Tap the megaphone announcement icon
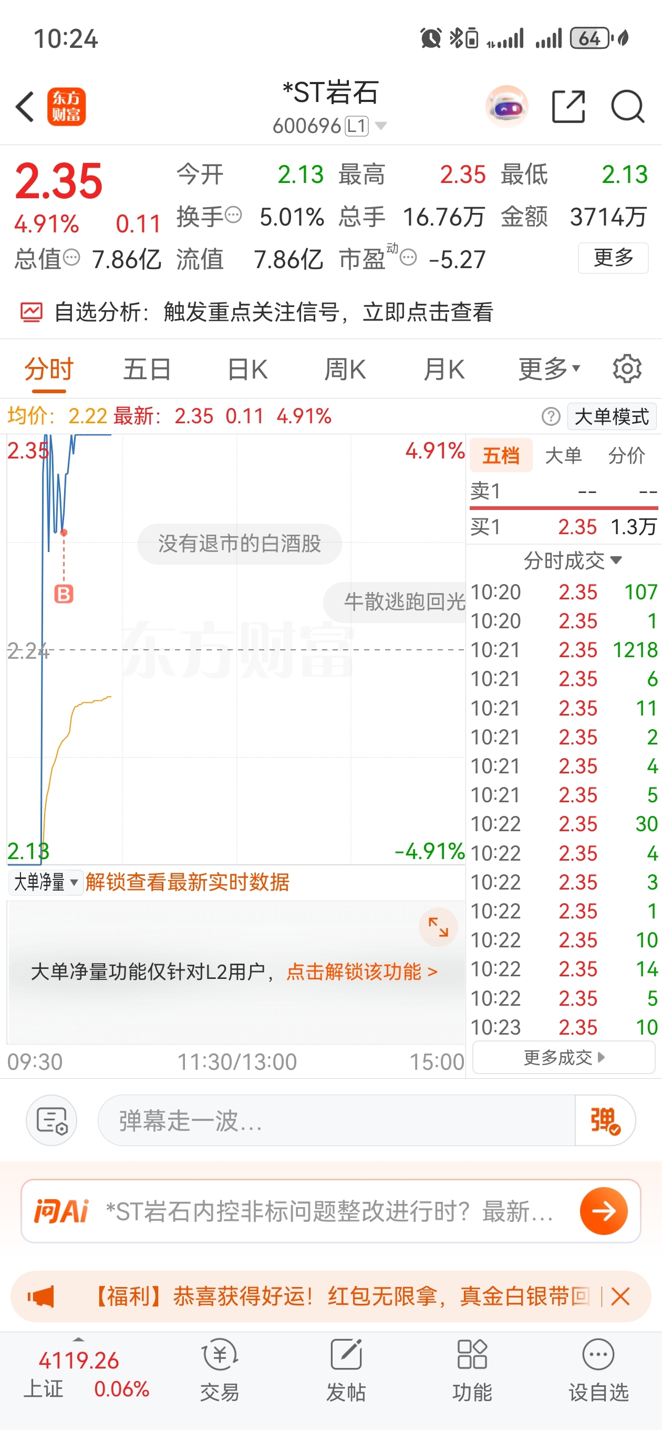The width and height of the screenshot is (662, 1430). pyautogui.click(x=41, y=1296)
